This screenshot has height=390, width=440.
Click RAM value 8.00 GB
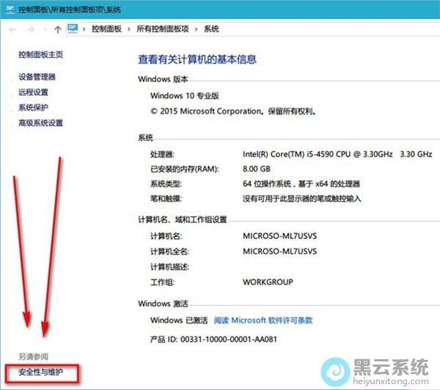257,169
